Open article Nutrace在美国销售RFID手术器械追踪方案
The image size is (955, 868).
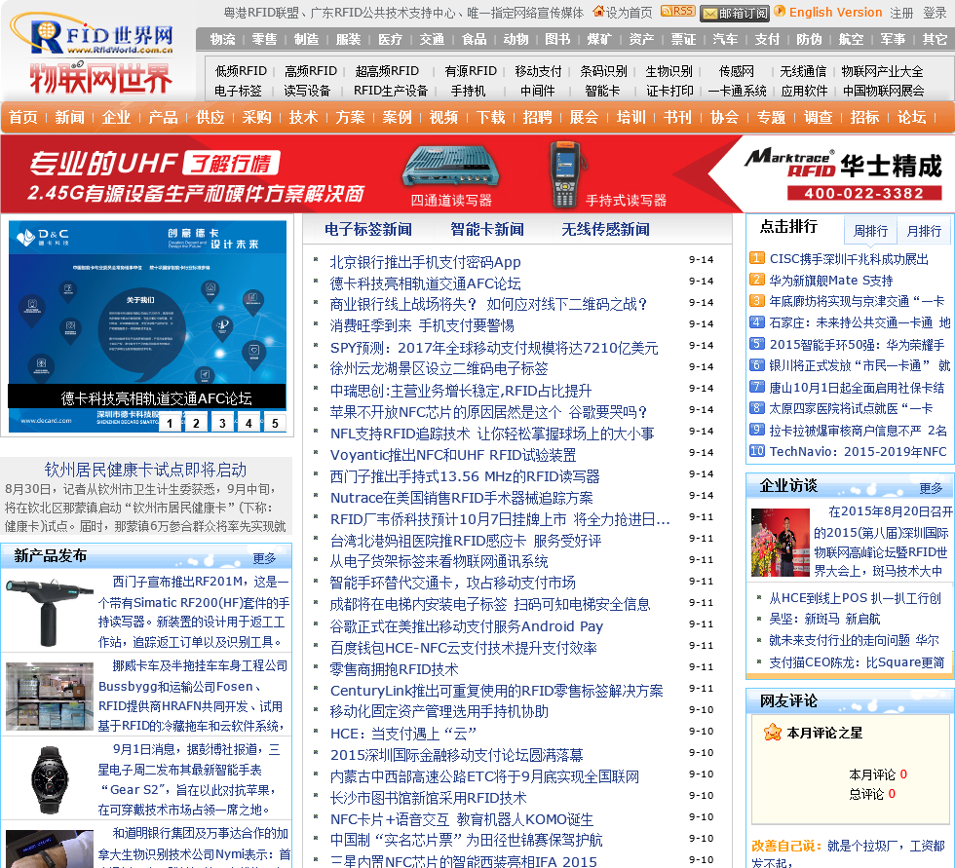461,498
